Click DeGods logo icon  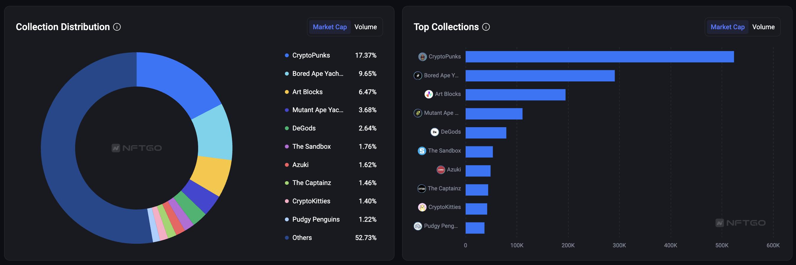pyautogui.click(x=434, y=132)
